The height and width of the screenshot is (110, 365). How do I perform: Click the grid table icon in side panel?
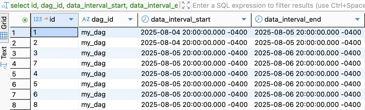tap(4, 36)
